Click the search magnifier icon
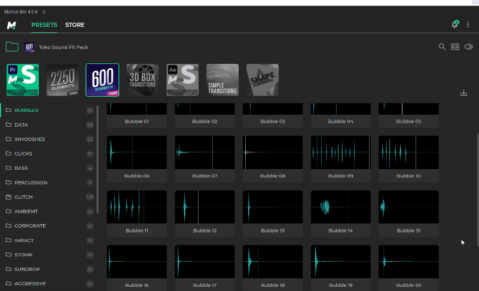 pos(442,47)
